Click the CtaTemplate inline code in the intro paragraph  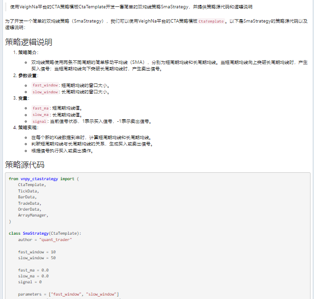coord(211,21)
